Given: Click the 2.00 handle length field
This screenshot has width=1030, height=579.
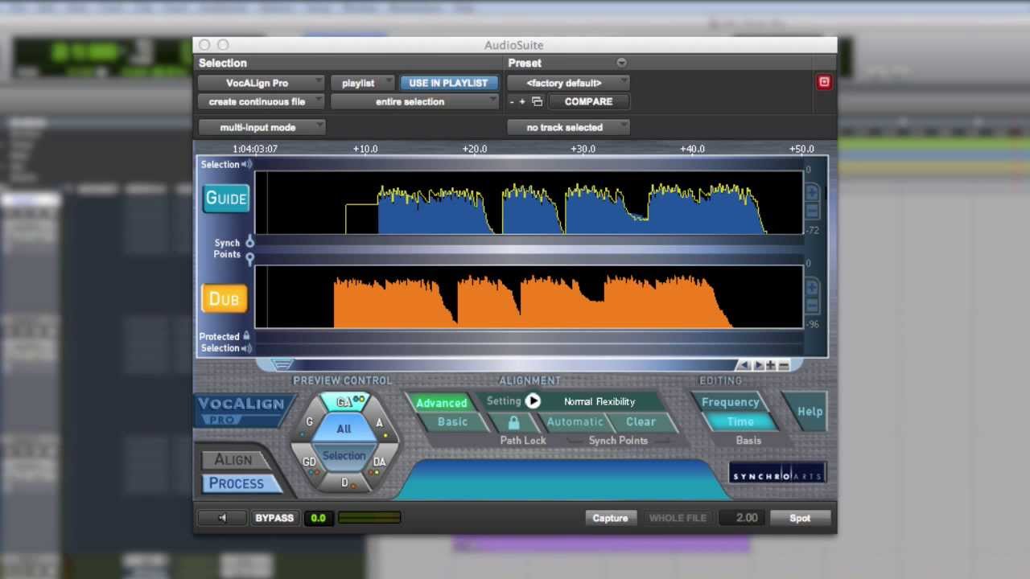Looking at the screenshot, I should [x=741, y=518].
